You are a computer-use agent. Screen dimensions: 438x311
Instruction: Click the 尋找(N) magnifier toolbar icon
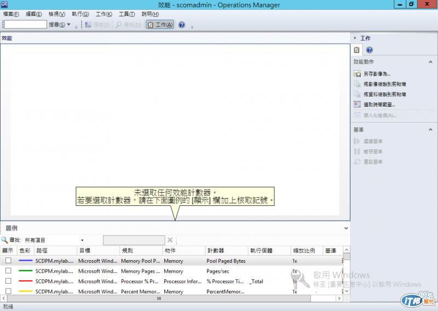(119, 25)
